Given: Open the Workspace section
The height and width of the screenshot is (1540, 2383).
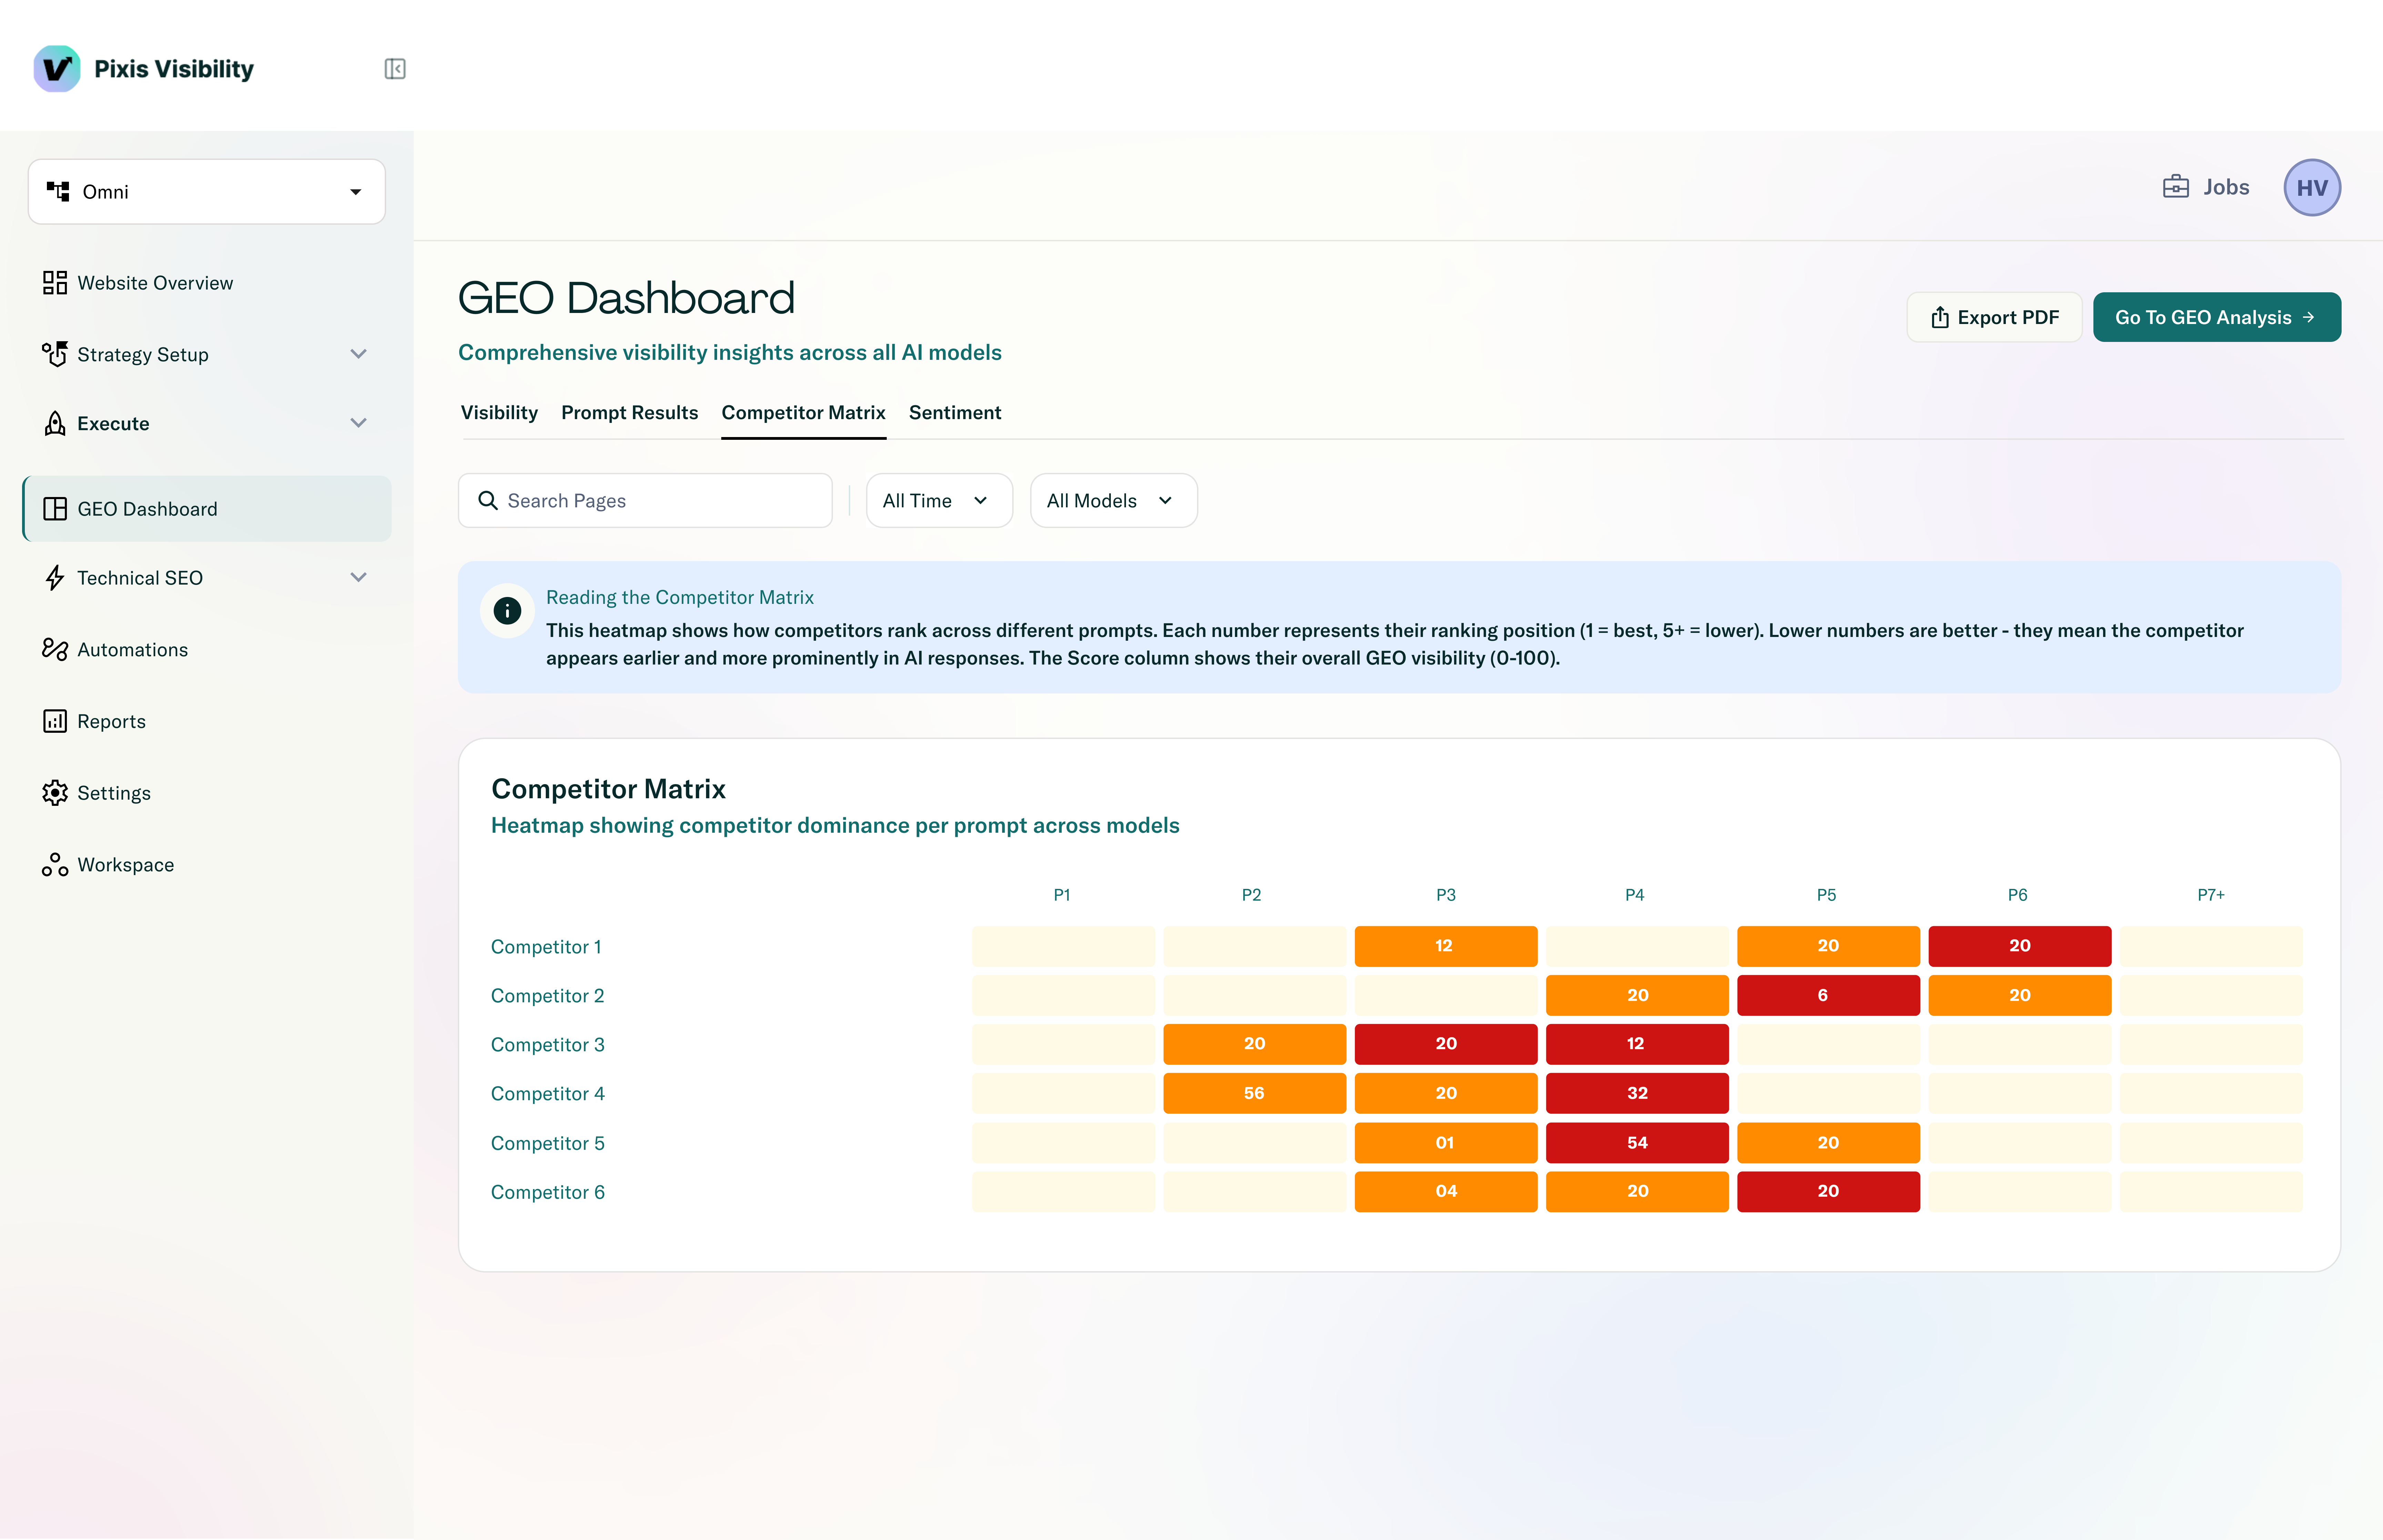Looking at the screenshot, I should pos(125,865).
